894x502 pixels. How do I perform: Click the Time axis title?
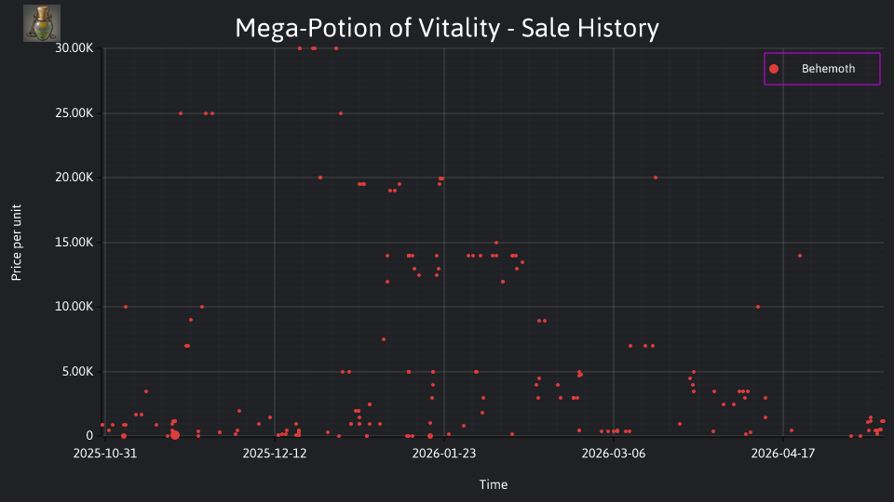494,484
